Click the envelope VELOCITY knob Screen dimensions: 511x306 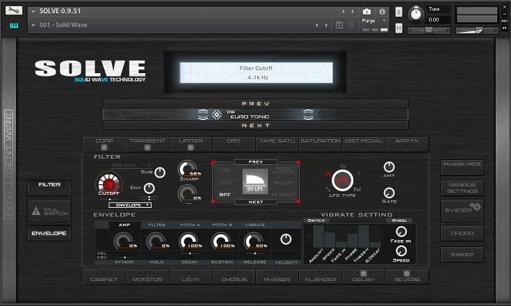(286, 239)
